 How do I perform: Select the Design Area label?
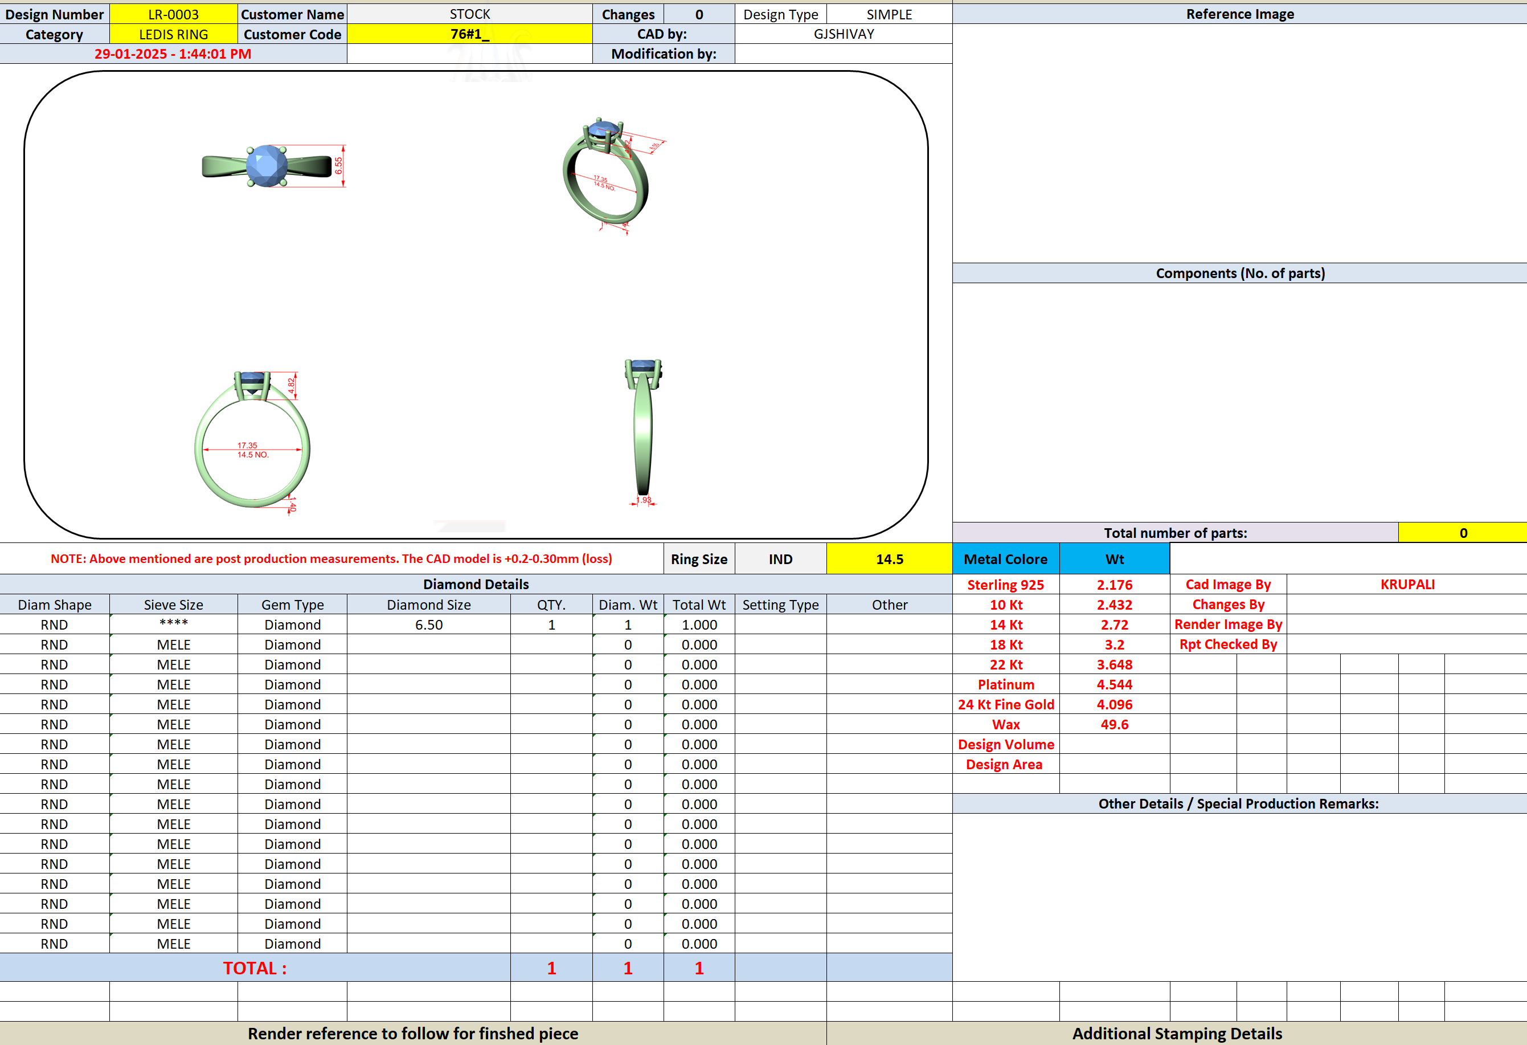tap(1006, 764)
